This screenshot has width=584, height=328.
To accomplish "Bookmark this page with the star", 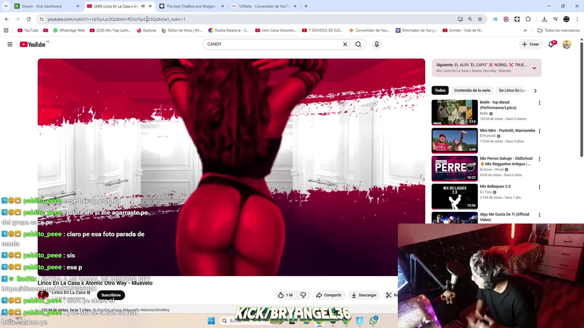I will tap(480, 19).
